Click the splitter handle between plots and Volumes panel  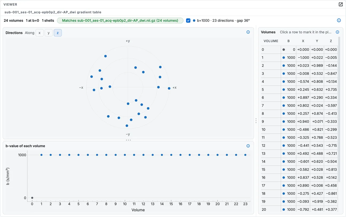(256, 121)
